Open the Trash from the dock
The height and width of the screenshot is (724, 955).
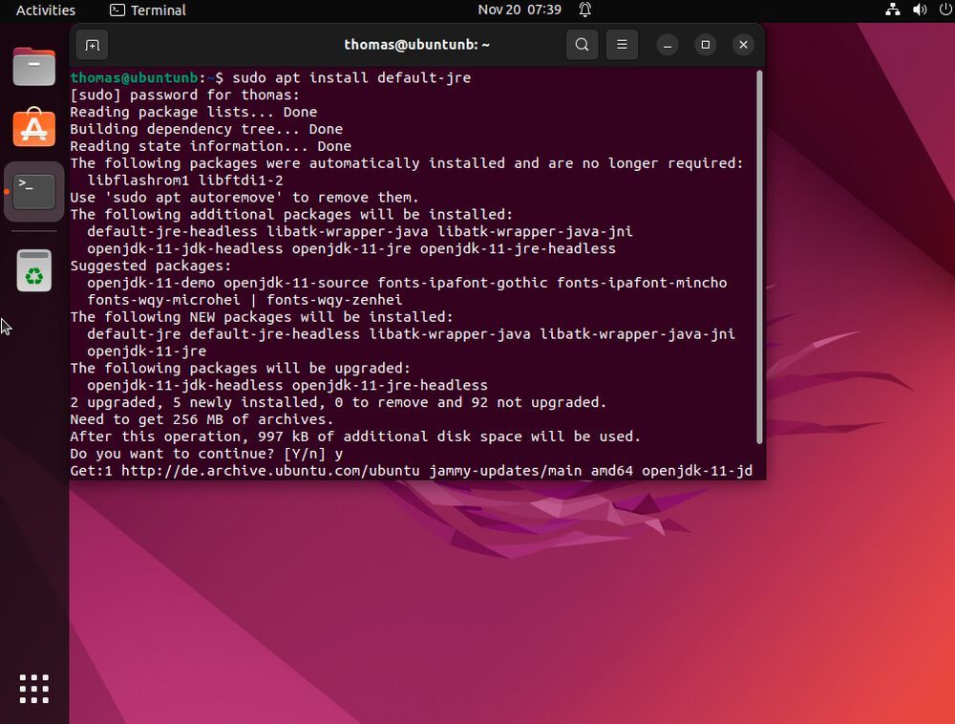pyautogui.click(x=33, y=270)
